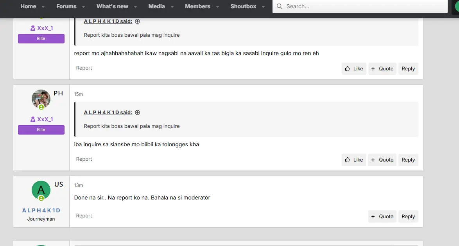
Task: Report the post 'Done na sir..'
Action: tap(84, 216)
